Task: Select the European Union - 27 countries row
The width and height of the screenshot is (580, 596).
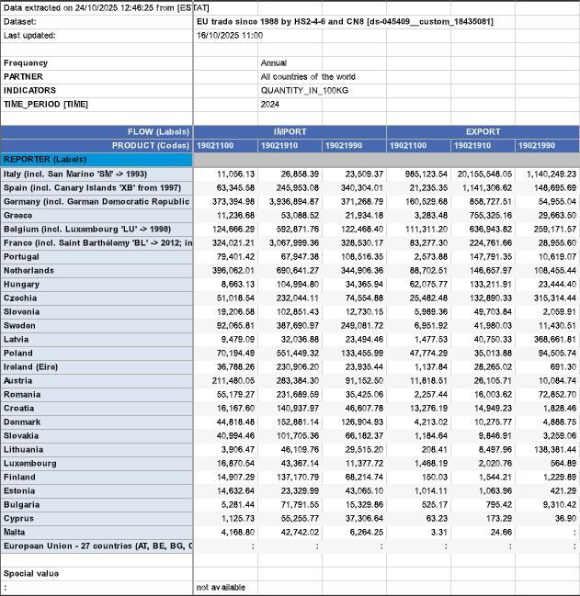Action: [97, 545]
